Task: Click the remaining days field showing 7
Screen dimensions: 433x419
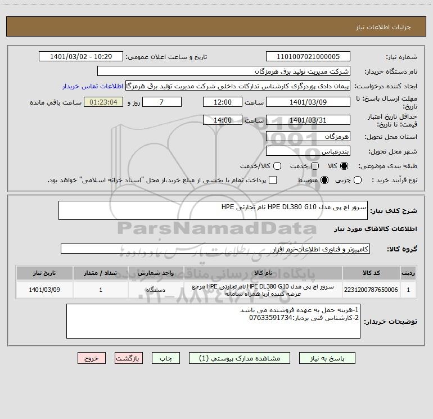Action: 162,102
